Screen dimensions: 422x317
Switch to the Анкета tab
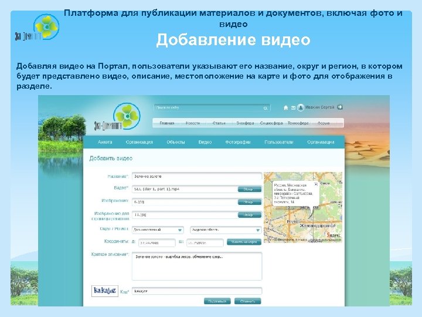pos(105,142)
